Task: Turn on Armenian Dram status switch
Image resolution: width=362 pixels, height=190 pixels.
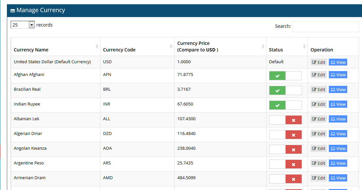Action: click(285, 179)
